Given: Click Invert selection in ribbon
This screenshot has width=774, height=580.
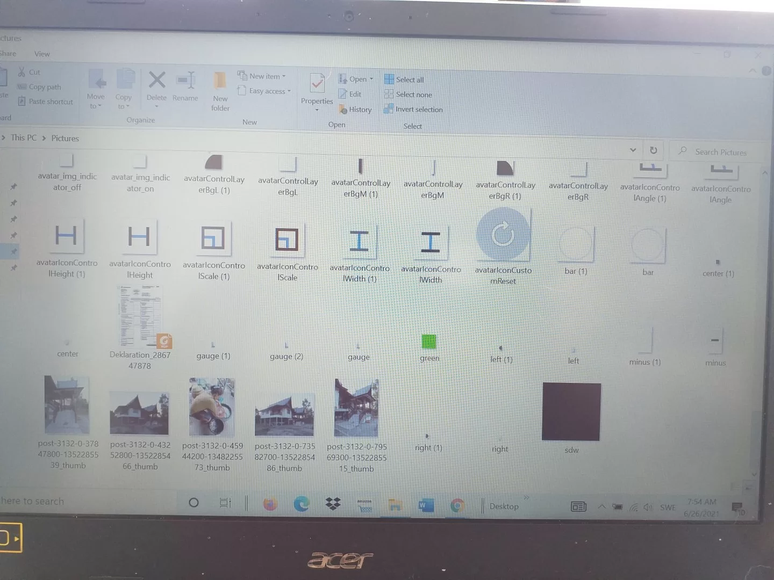Looking at the screenshot, I should (413, 110).
